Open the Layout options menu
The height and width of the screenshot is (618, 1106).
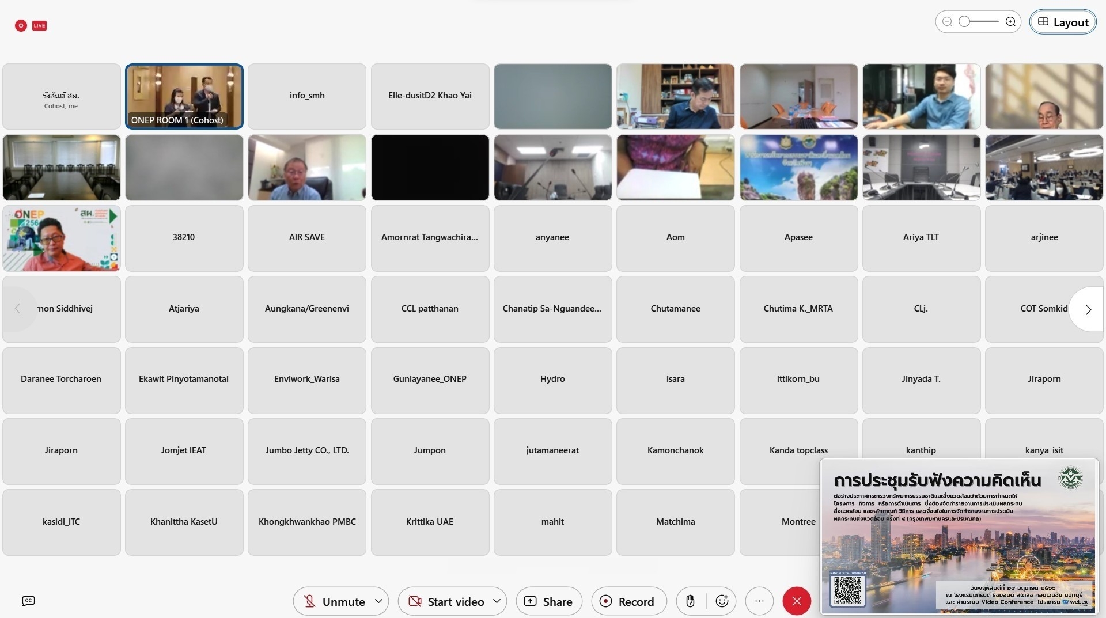point(1063,22)
